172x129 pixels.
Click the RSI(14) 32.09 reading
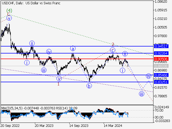click(x=67, y=108)
